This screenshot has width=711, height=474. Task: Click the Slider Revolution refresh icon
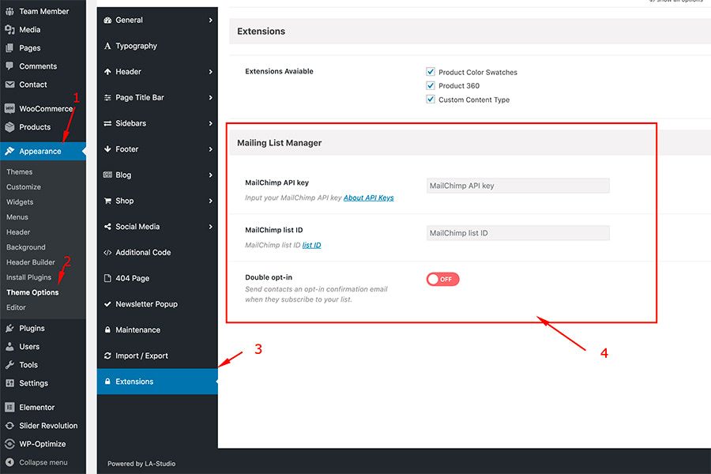9,426
